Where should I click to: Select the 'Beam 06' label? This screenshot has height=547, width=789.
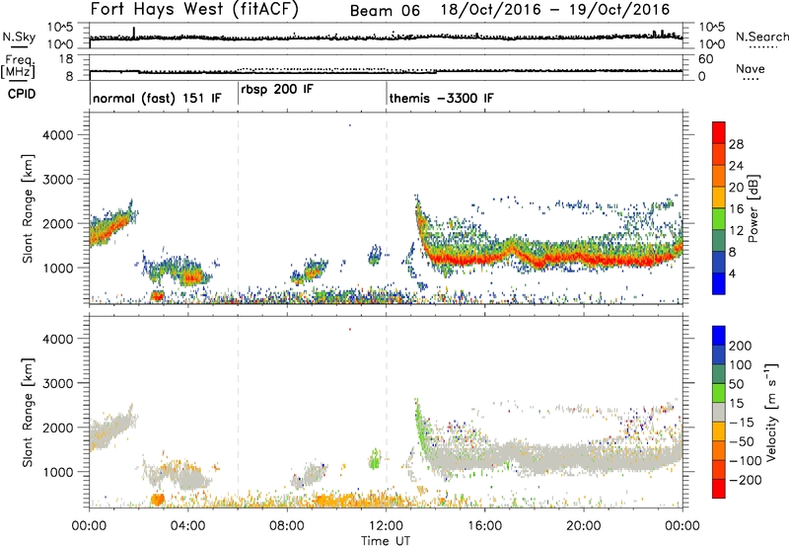(x=385, y=11)
